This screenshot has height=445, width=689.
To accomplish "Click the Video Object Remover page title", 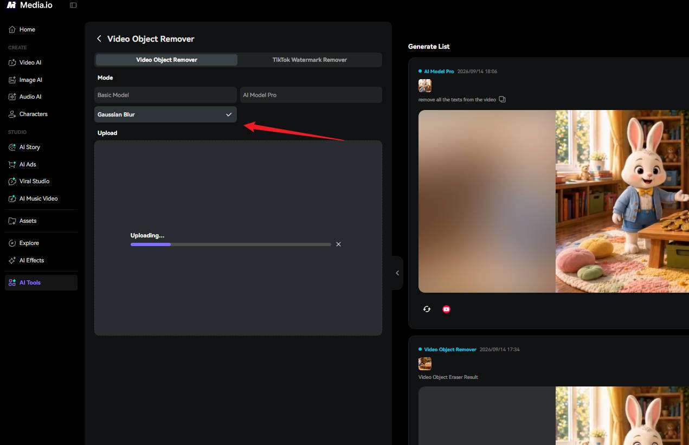I will tap(151, 38).
